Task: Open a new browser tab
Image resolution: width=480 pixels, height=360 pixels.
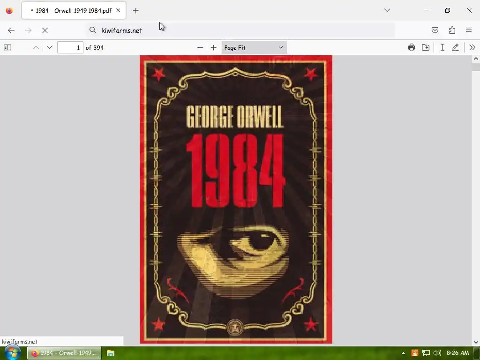Action: click(136, 11)
